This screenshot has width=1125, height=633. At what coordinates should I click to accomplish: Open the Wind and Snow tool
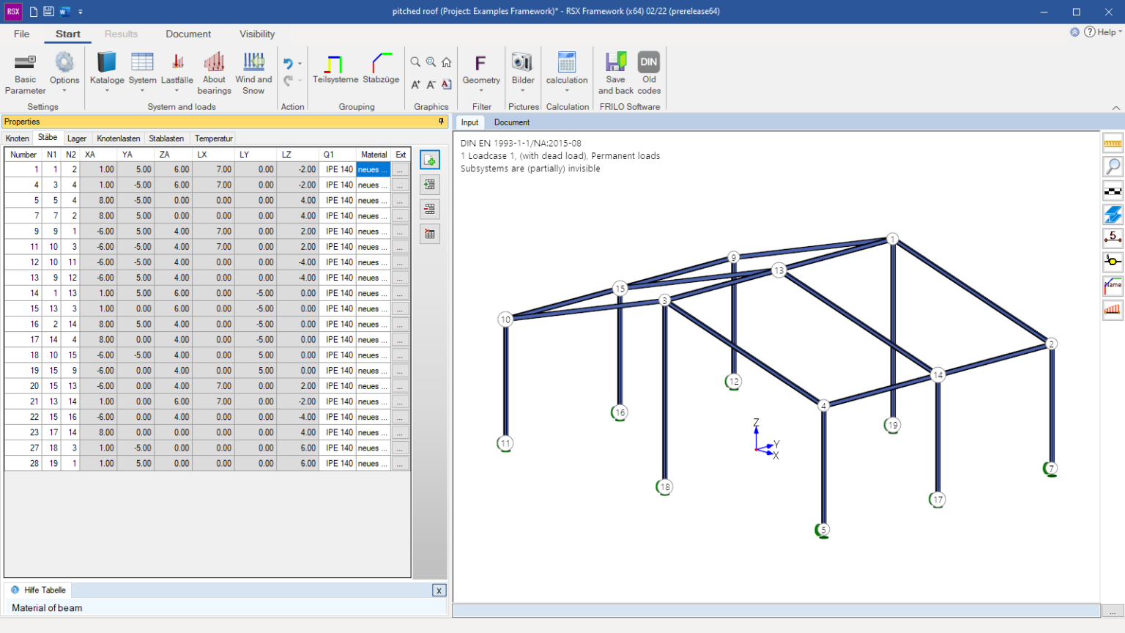point(253,73)
